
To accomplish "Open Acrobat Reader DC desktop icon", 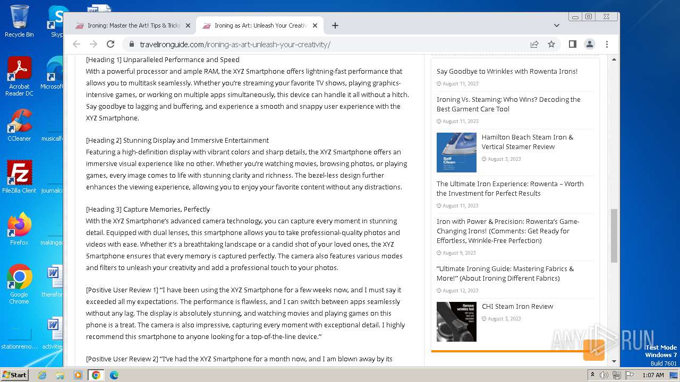I will point(19,76).
